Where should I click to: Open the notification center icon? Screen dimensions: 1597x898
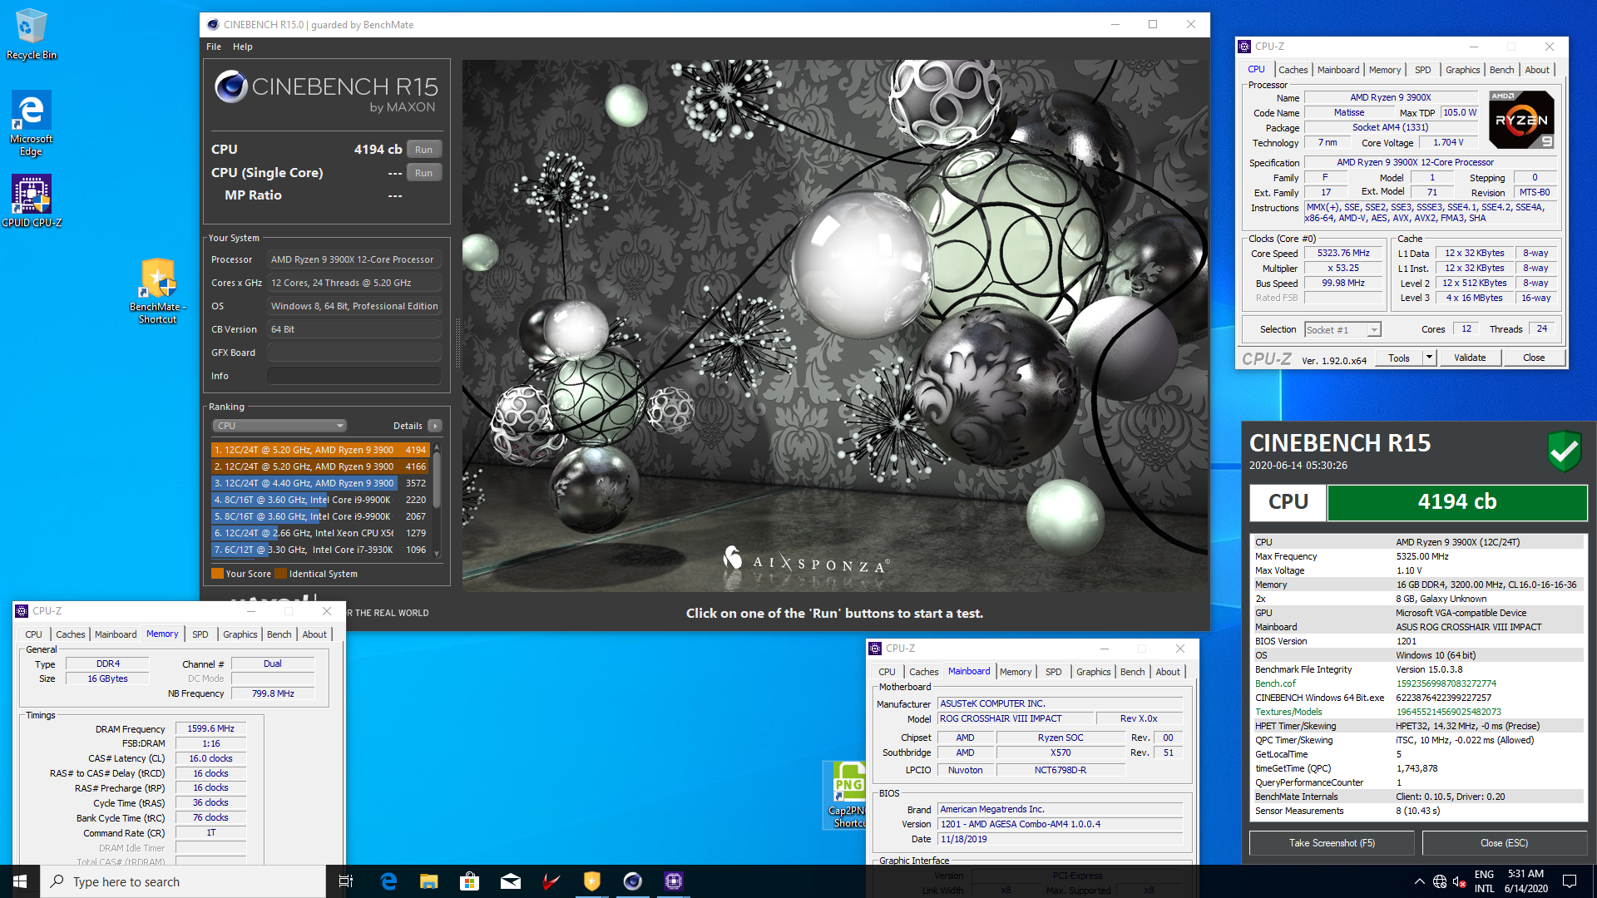[x=1570, y=881]
